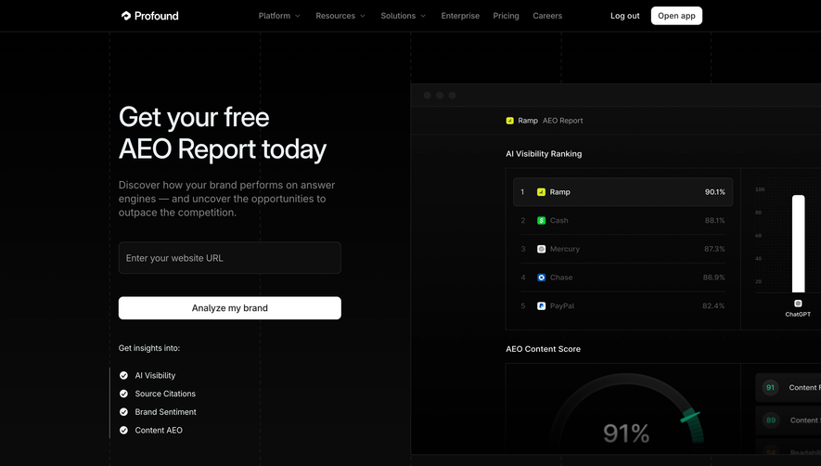This screenshot has width=821, height=466.
Task: Expand the Platform chevron arrow
Action: pos(298,17)
